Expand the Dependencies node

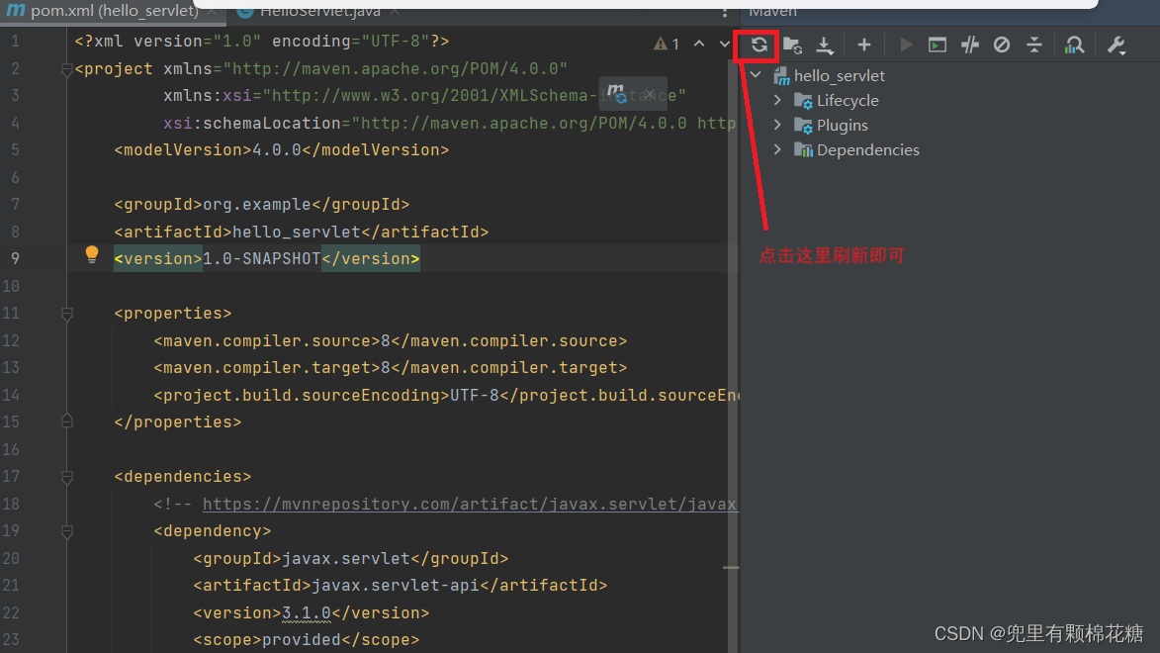point(777,149)
